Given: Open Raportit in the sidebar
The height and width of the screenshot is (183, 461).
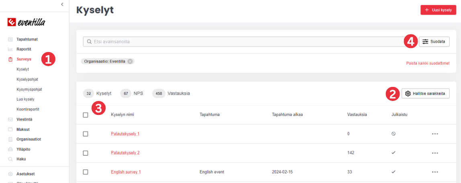Looking at the screenshot, I should pyautogui.click(x=24, y=49).
